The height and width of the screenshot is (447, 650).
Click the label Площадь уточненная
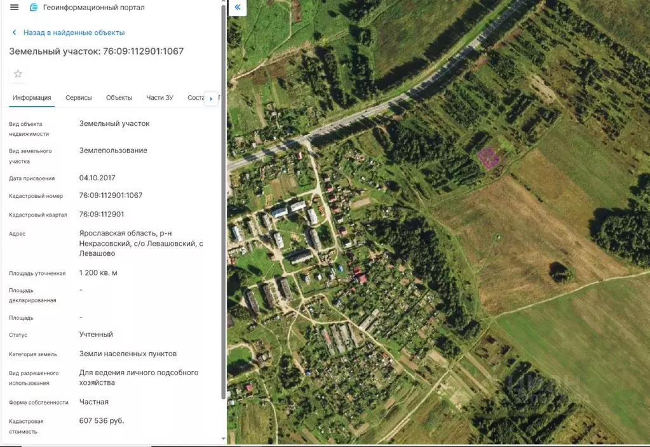37,274
